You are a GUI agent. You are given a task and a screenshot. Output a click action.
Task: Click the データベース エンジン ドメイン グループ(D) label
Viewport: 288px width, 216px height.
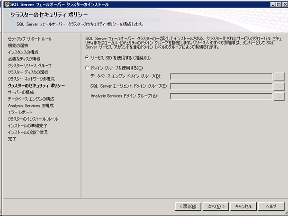point(126,76)
